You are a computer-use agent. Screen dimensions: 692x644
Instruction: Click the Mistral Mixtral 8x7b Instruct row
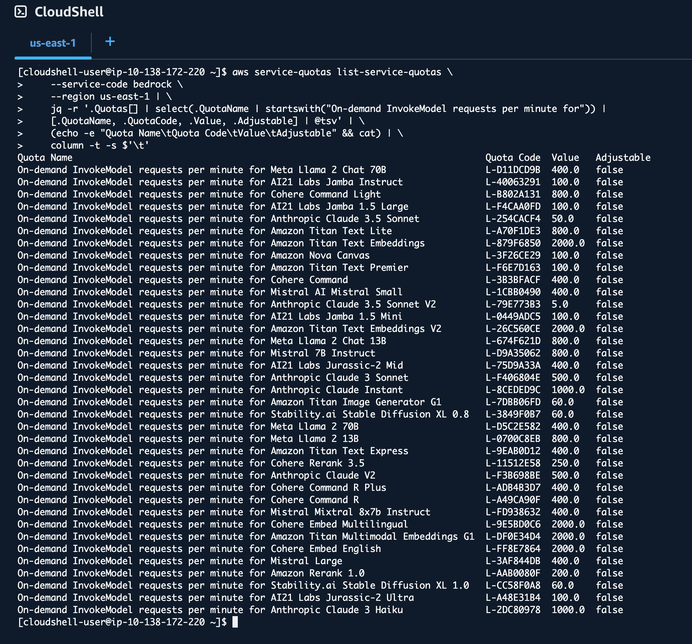(320, 512)
